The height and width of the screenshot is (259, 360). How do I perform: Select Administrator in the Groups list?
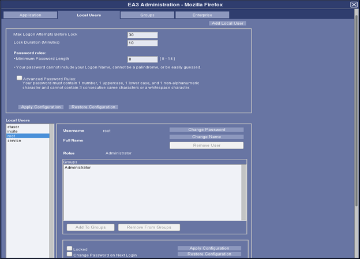77,167
